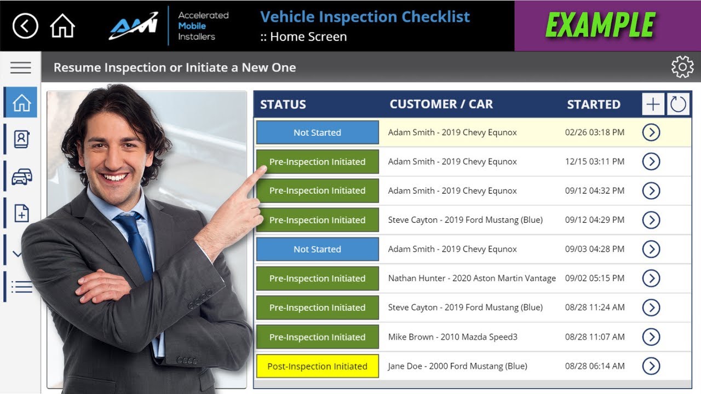Image resolution: width=701 pixels, height=394 pixels.
Task: Open the 02/26 03:18 PM inspection arrow
Action: [x=651, y=132]
